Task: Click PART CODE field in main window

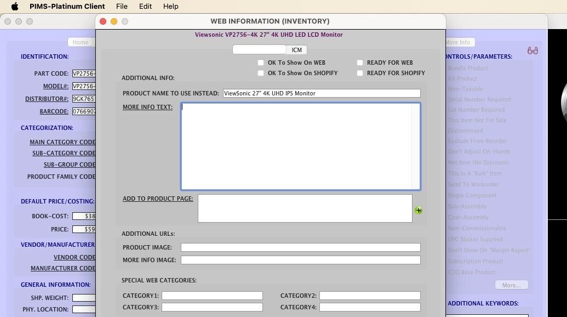Action: pos(84,74)
